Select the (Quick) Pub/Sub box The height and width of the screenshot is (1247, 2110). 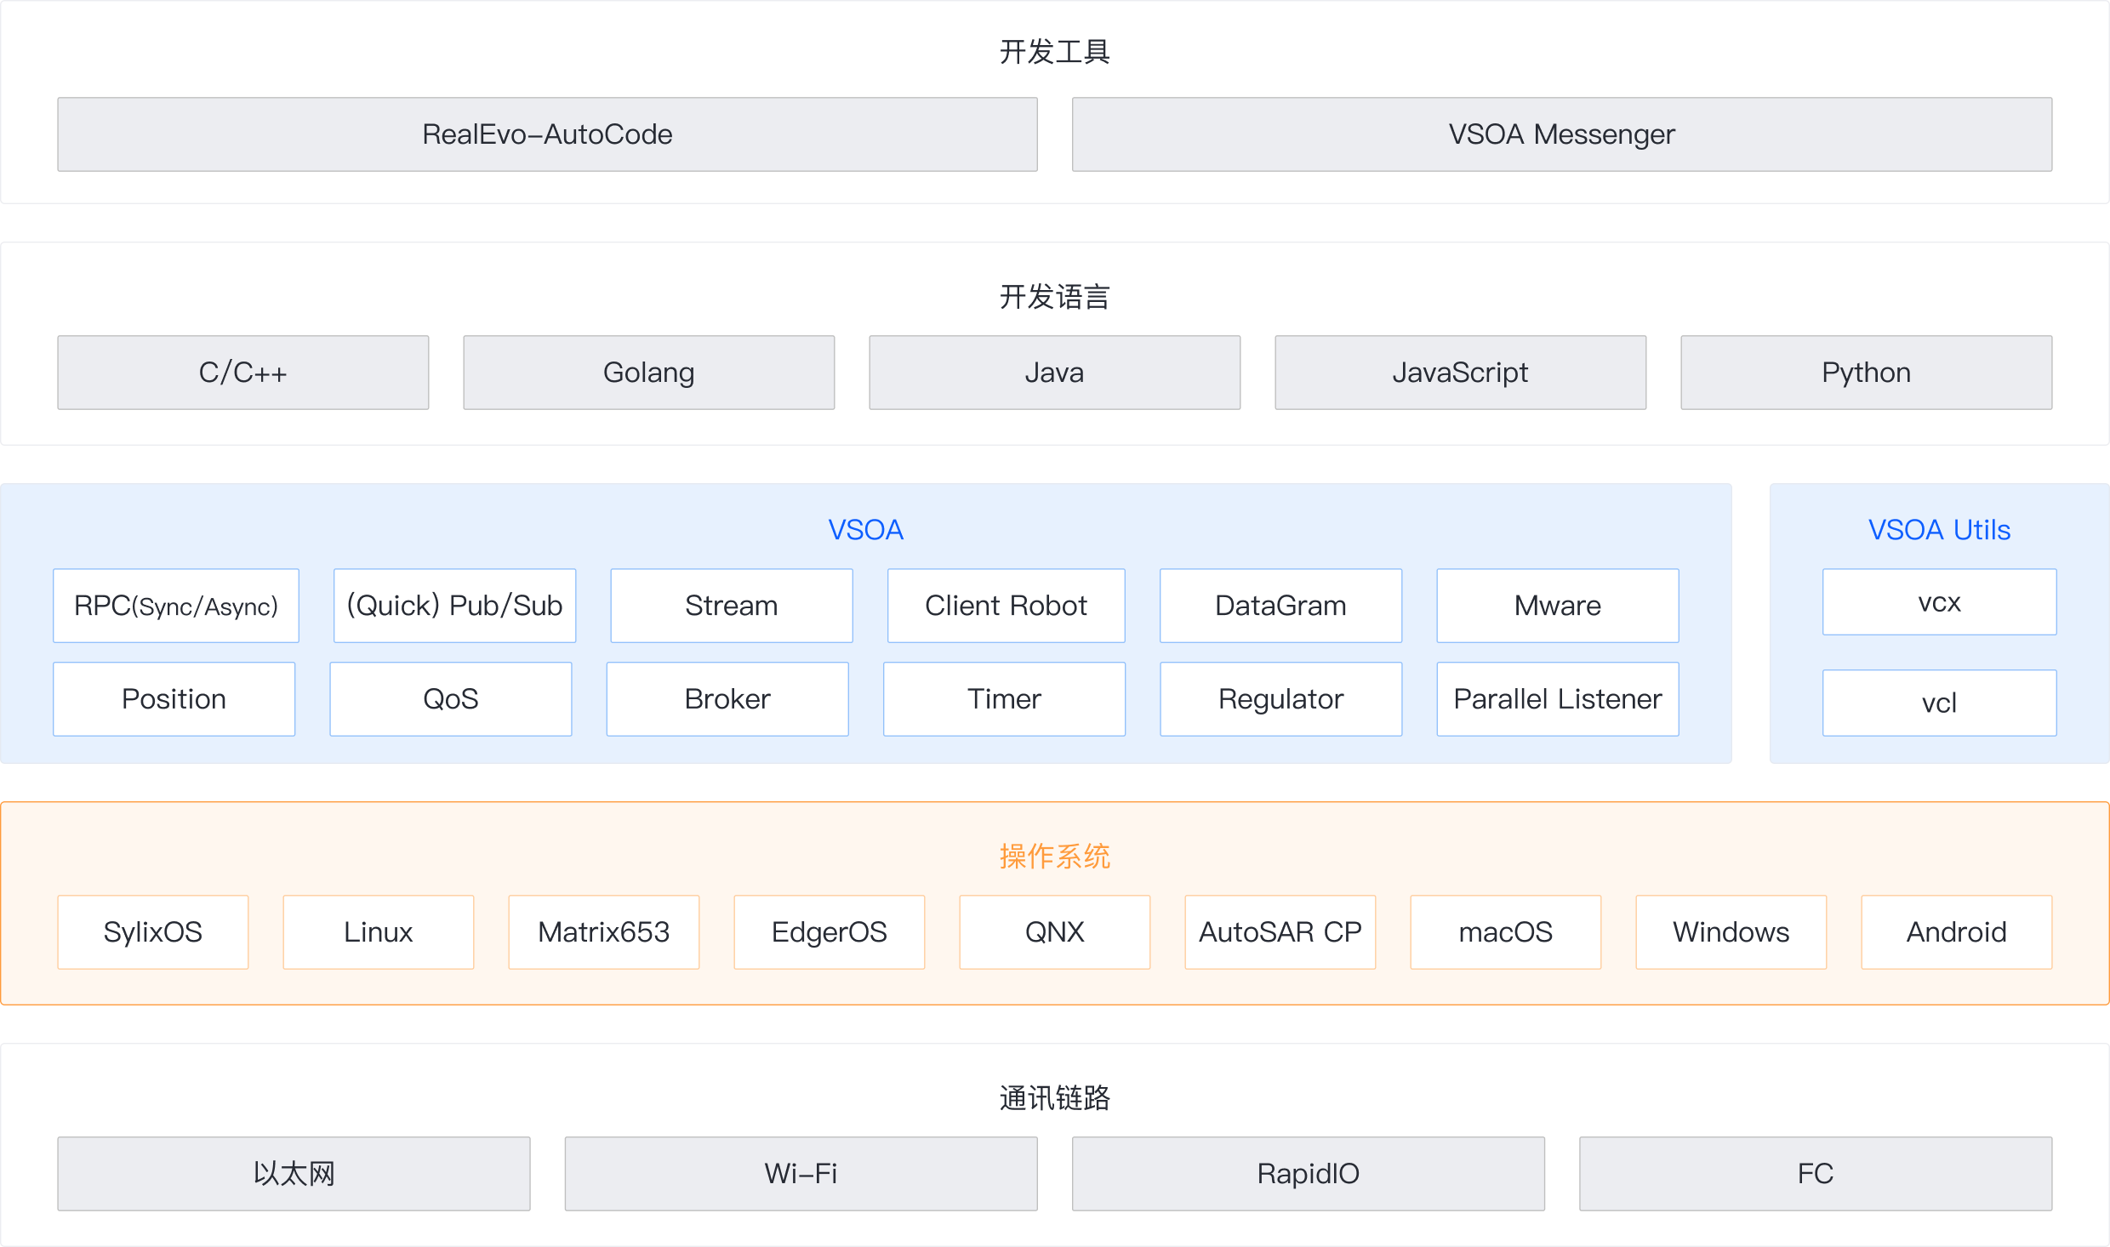tap(455, 606)
